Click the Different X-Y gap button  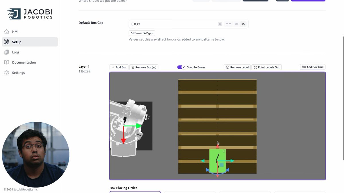point(142,33)
